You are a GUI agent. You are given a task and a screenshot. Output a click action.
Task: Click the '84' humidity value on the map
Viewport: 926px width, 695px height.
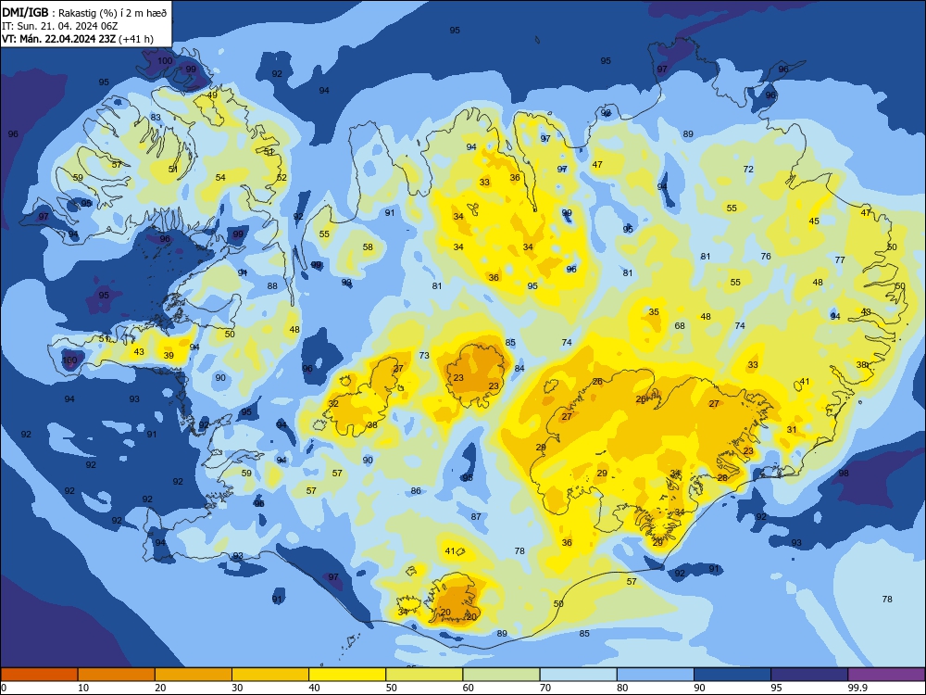pyautogui.click(x=519, y=368)
